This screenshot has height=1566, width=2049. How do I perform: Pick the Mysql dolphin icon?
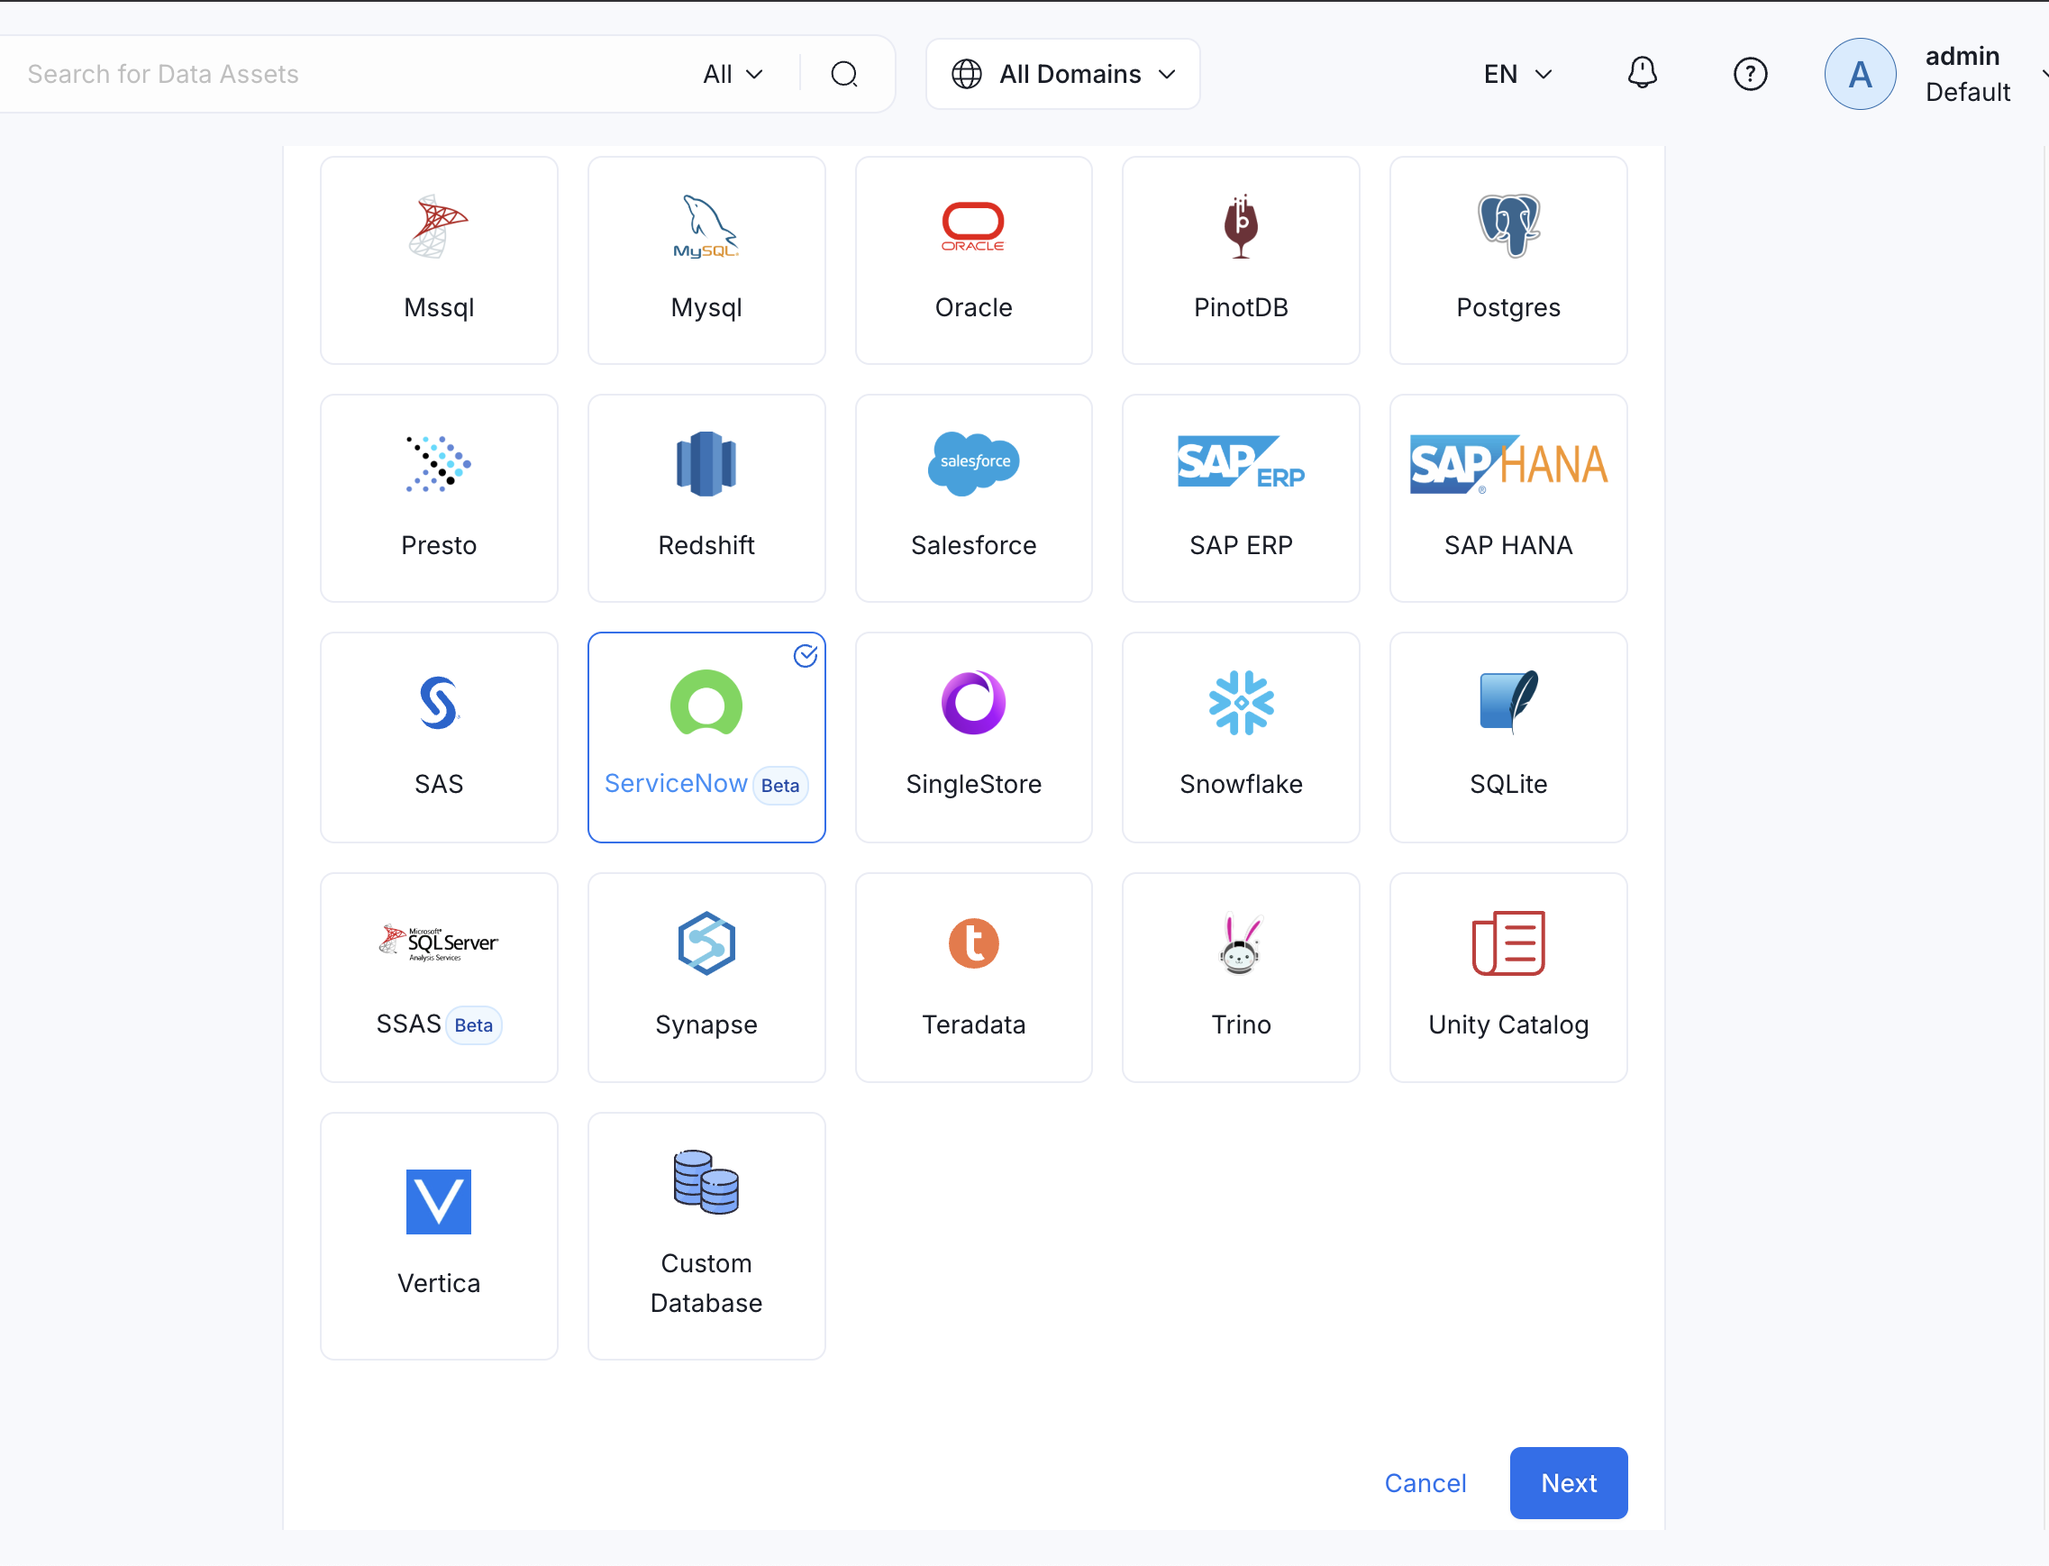pyautogui.click(x=706, y=225)
